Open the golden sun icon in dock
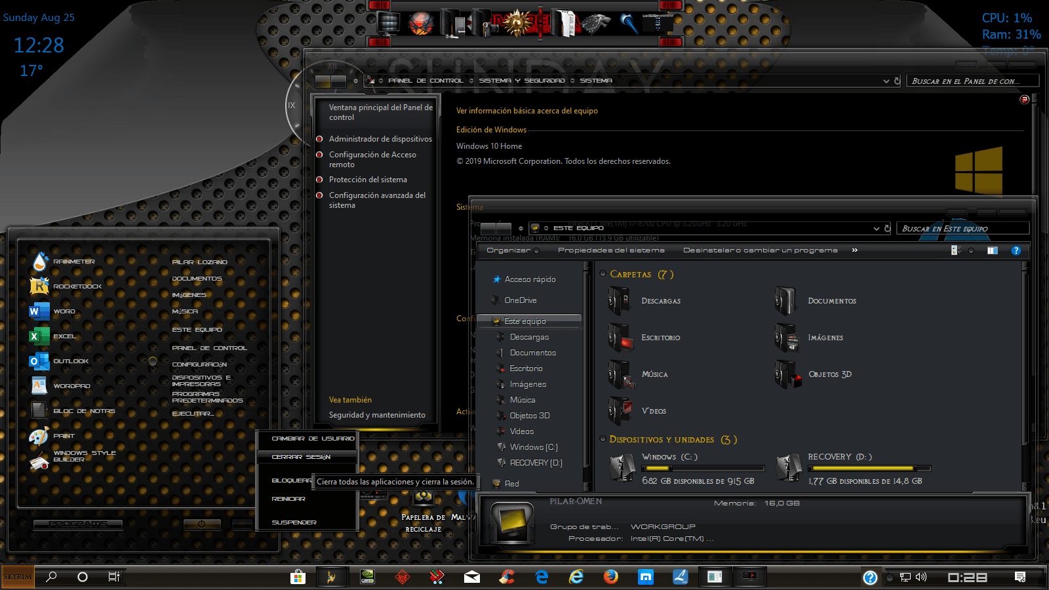Screen dimensions: 1049x590 click(518, 23)
